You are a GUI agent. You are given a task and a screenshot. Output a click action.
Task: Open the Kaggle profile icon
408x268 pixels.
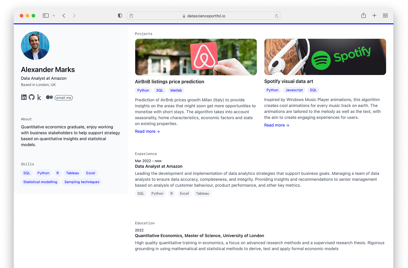pos(39,97)
